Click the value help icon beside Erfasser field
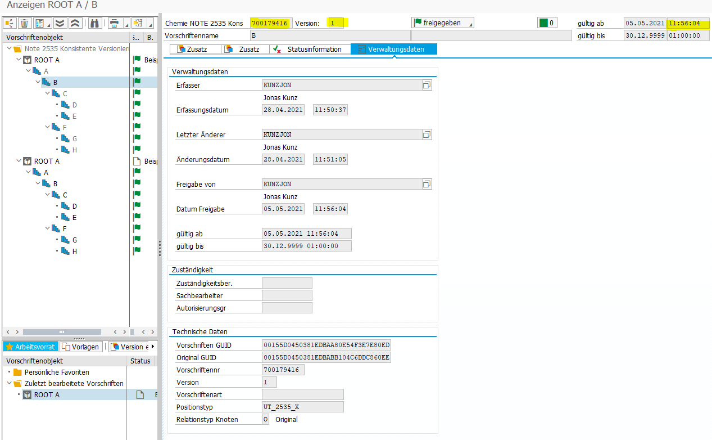The width and height of the screenshot is (712, 440). 427,85
